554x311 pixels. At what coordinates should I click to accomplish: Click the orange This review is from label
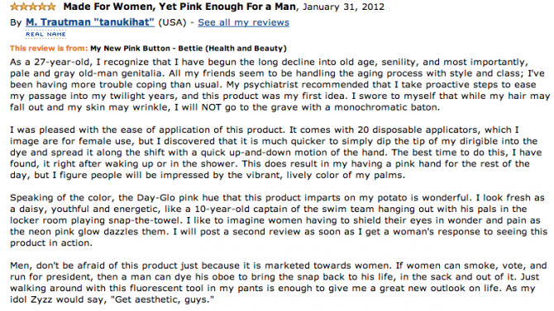coord(49,49)
